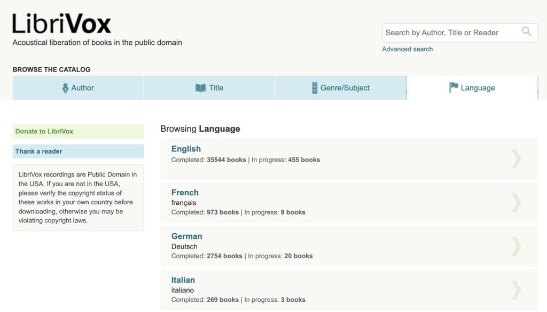Open the Title browse tab

click(x=209, y=88)
